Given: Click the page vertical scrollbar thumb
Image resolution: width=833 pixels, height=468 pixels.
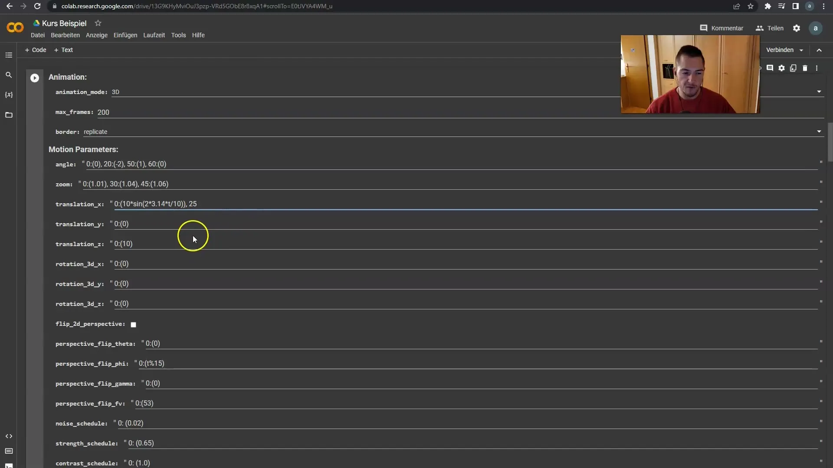Looking at the screenshot, I should (x=830, y=142).
